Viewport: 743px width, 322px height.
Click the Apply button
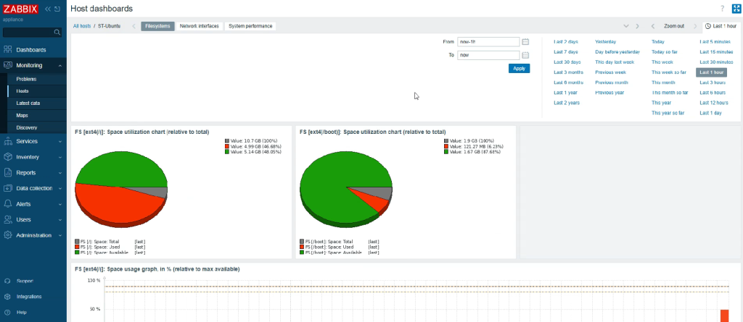pos(519,68)
